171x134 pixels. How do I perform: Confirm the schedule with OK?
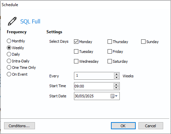point(123,126)
